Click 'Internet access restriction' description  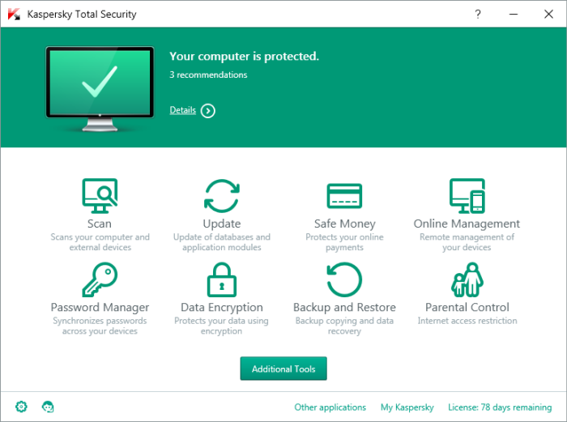(x=467, y=321)
